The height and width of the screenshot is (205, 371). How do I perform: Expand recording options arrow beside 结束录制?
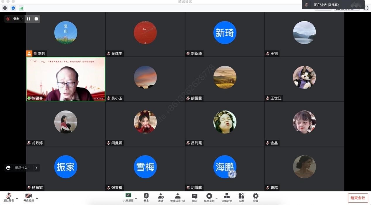tap(217, 199)
